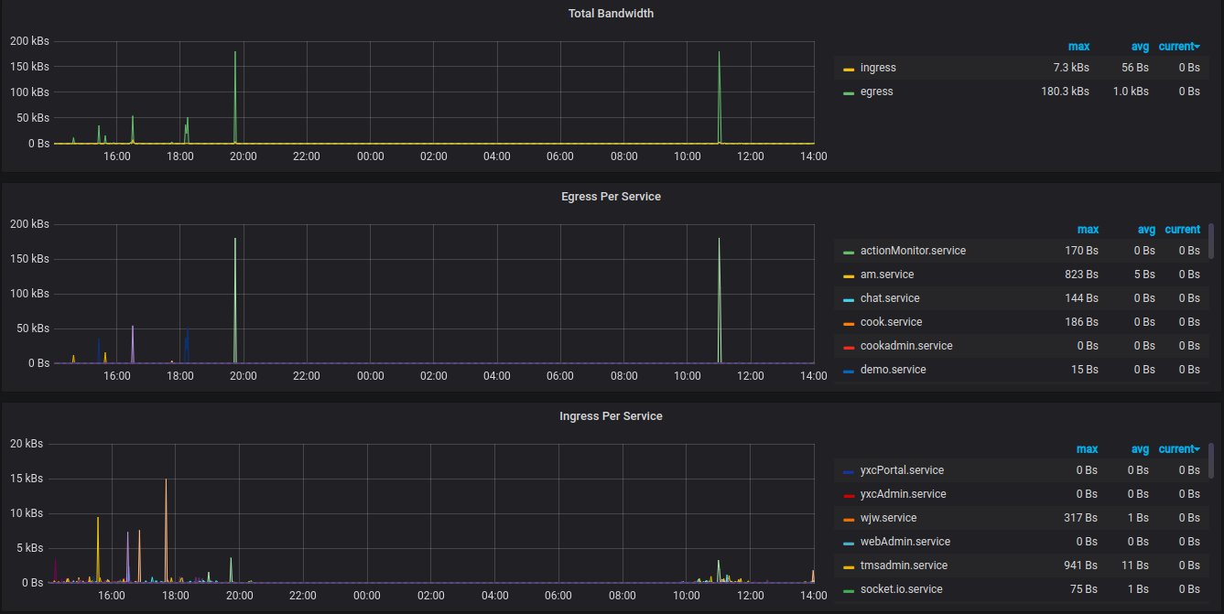Click the yellow ingress series color icon

click(x=849, y=69)
